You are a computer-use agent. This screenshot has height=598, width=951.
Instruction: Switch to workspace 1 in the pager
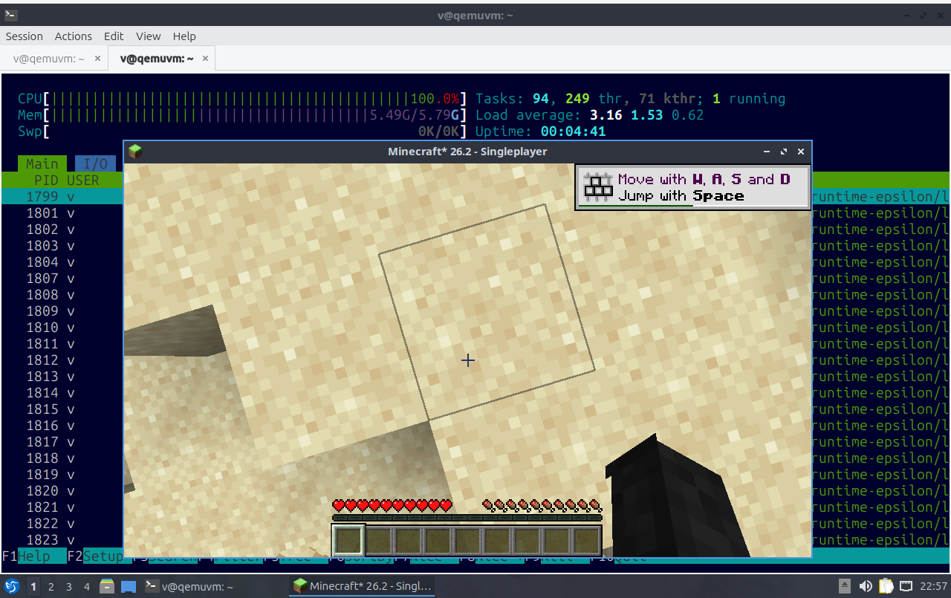click(33, 586)
